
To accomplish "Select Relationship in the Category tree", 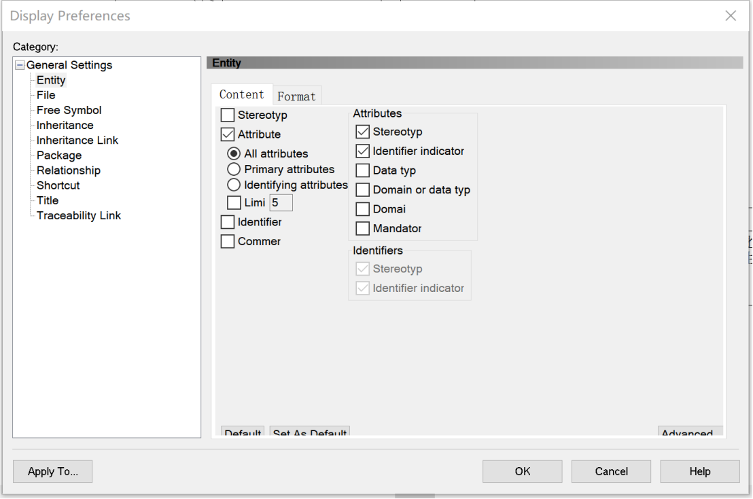I will 68,170.
